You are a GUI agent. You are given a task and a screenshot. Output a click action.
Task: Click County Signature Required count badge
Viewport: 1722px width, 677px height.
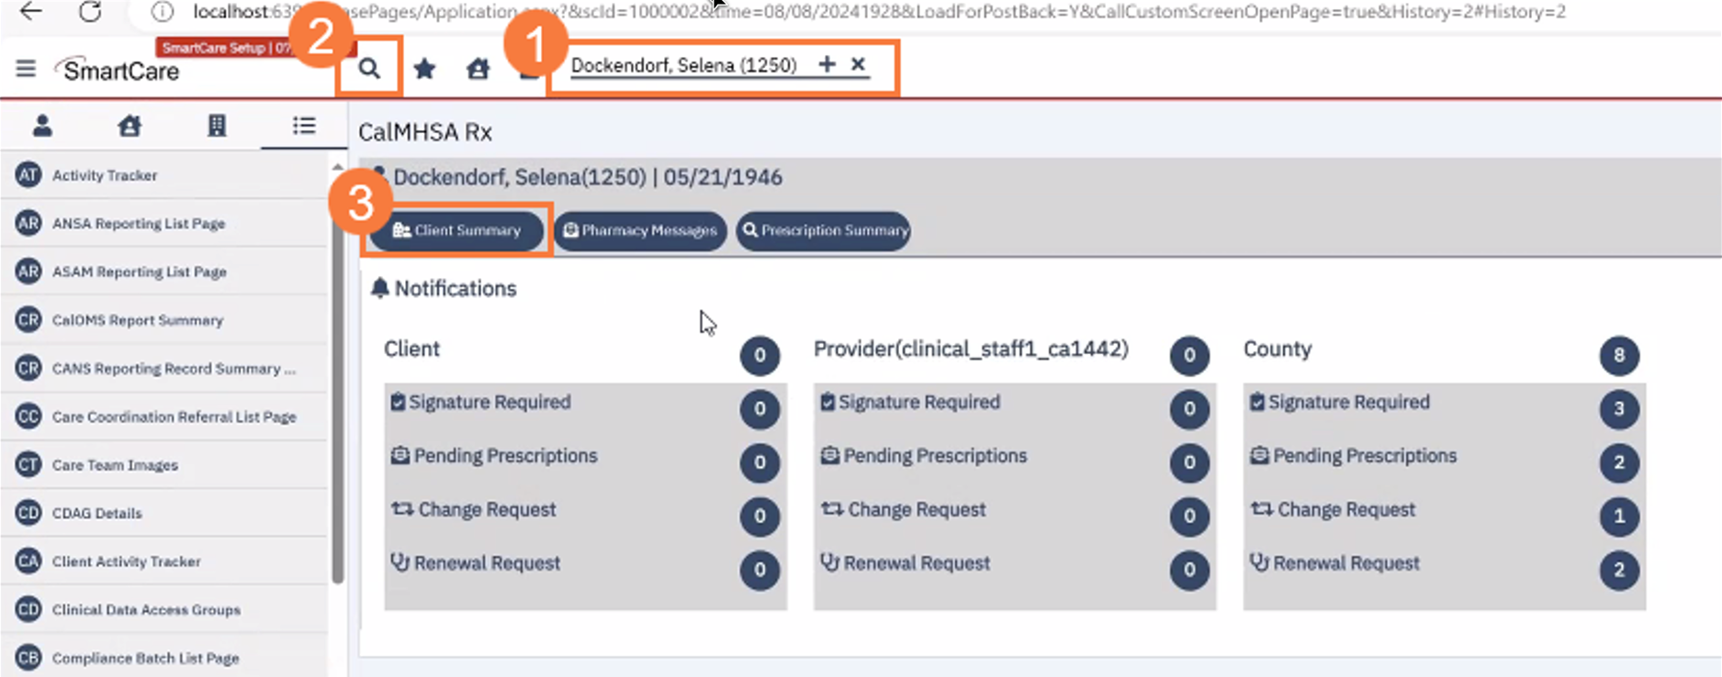(x=1618, y=409)
